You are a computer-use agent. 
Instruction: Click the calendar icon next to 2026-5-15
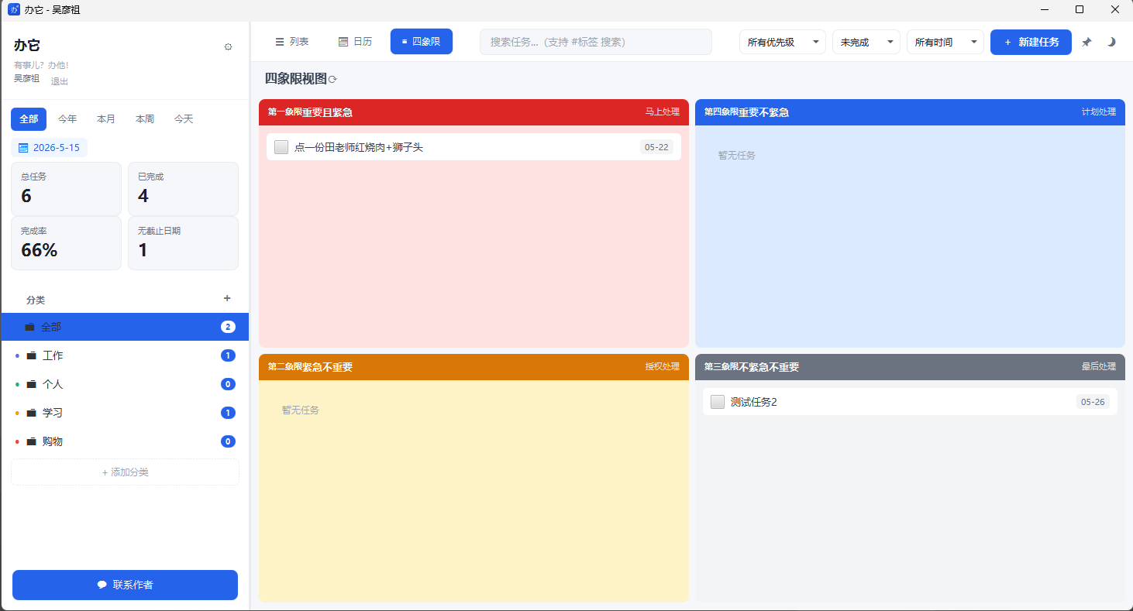point(23,147)
